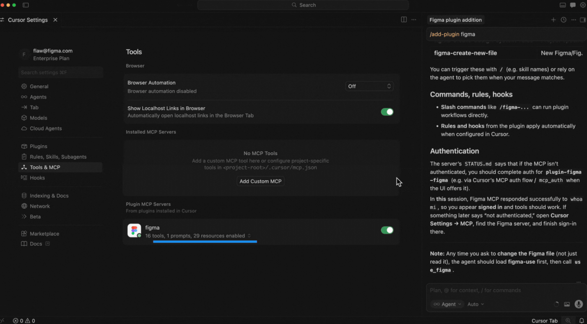The height and width of the screenshot is (324, 587).
Task: Select Rules, Skills, Subagents section
Action: point(60,157)
